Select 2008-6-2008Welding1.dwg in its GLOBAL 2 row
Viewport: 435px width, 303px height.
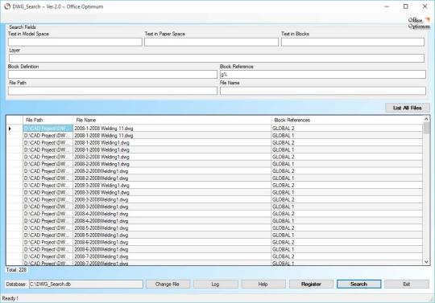(x=172, y=243)
